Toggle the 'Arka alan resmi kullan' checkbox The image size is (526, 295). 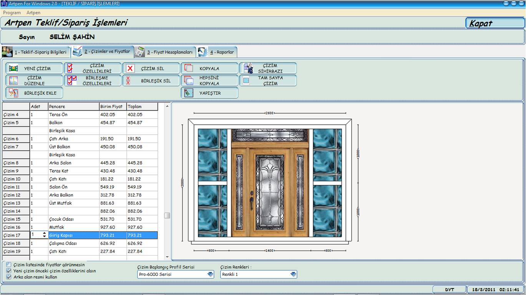click(x=9, y=277)
